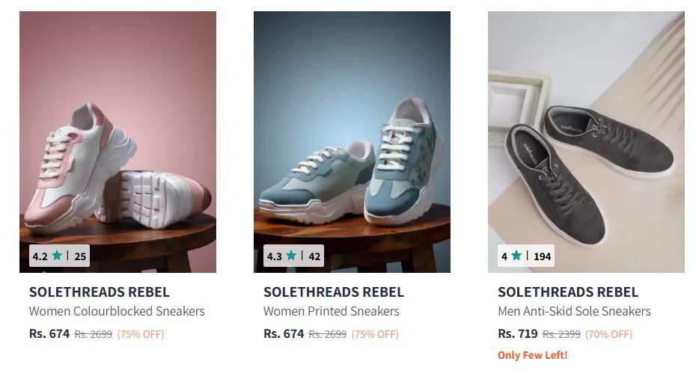Open Women Printed Sneakers product title
696x379 pixels.
[x=332, y=311]
